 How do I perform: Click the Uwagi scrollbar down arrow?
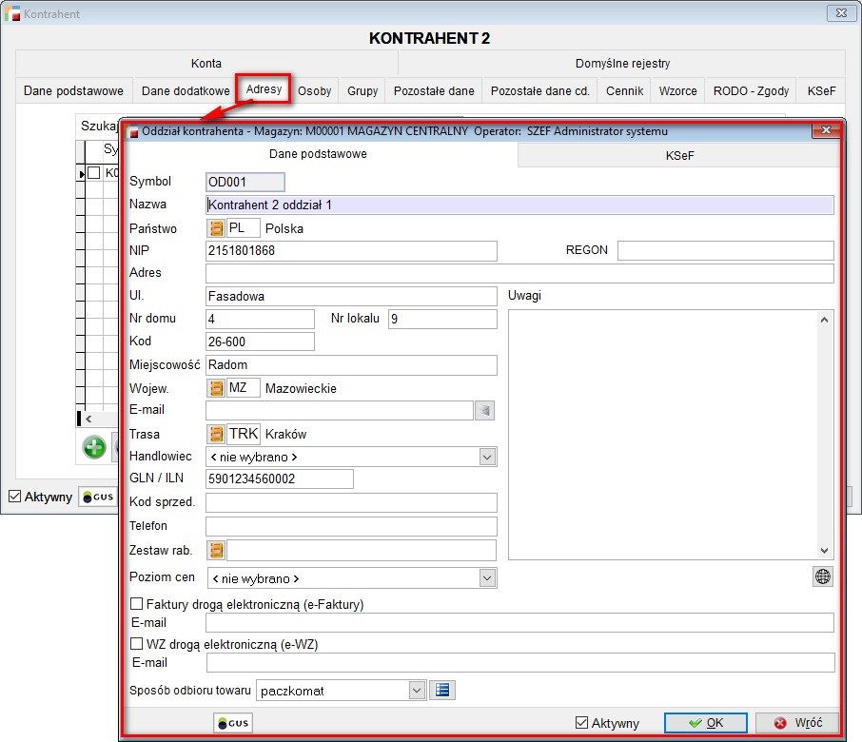pos(825,550)
